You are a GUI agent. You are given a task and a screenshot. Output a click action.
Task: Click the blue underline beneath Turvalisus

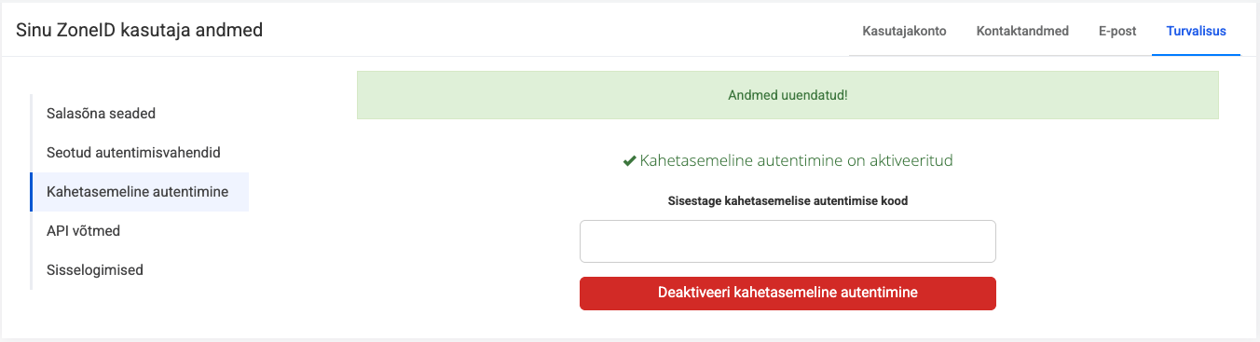click(x=1196, y=55)
